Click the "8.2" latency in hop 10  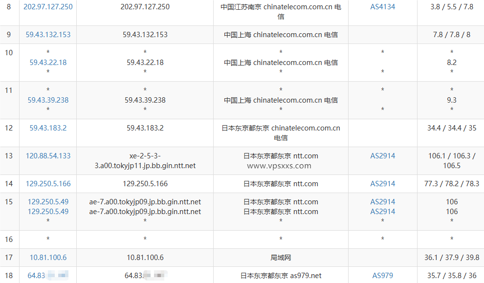tap(452, 63)
